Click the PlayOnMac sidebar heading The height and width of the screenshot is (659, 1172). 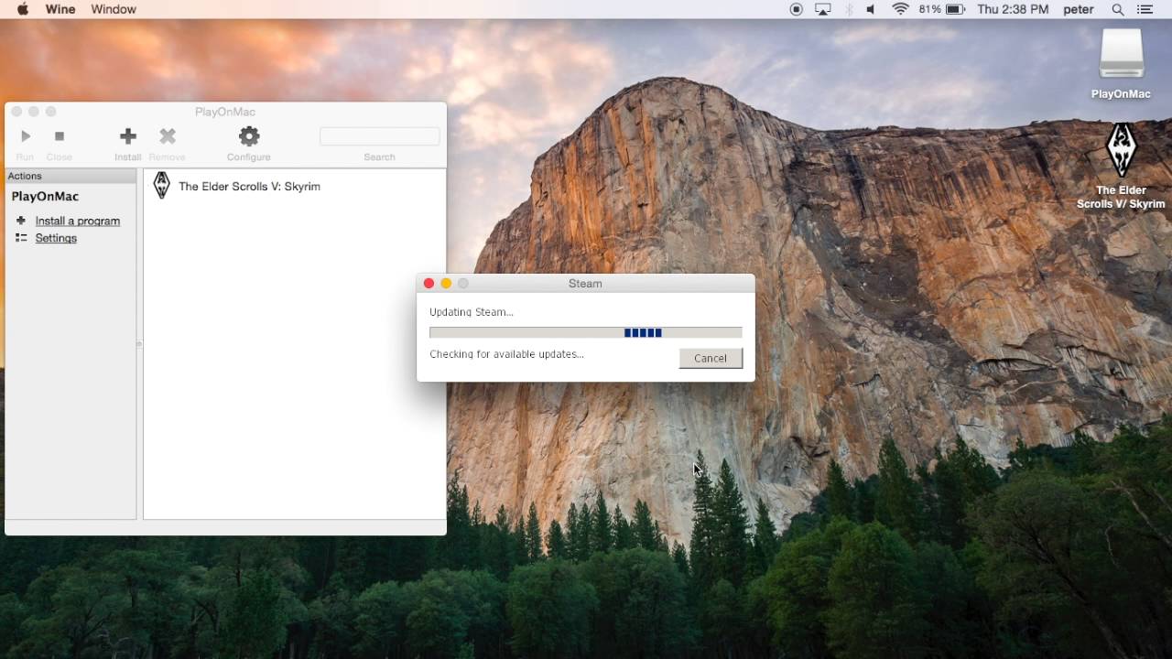[x=45, y=196]
